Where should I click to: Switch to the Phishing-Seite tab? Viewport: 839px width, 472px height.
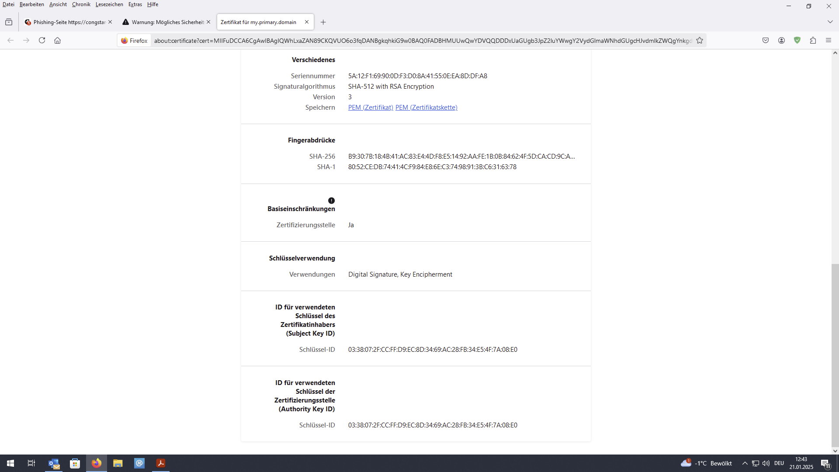(66, 22)
